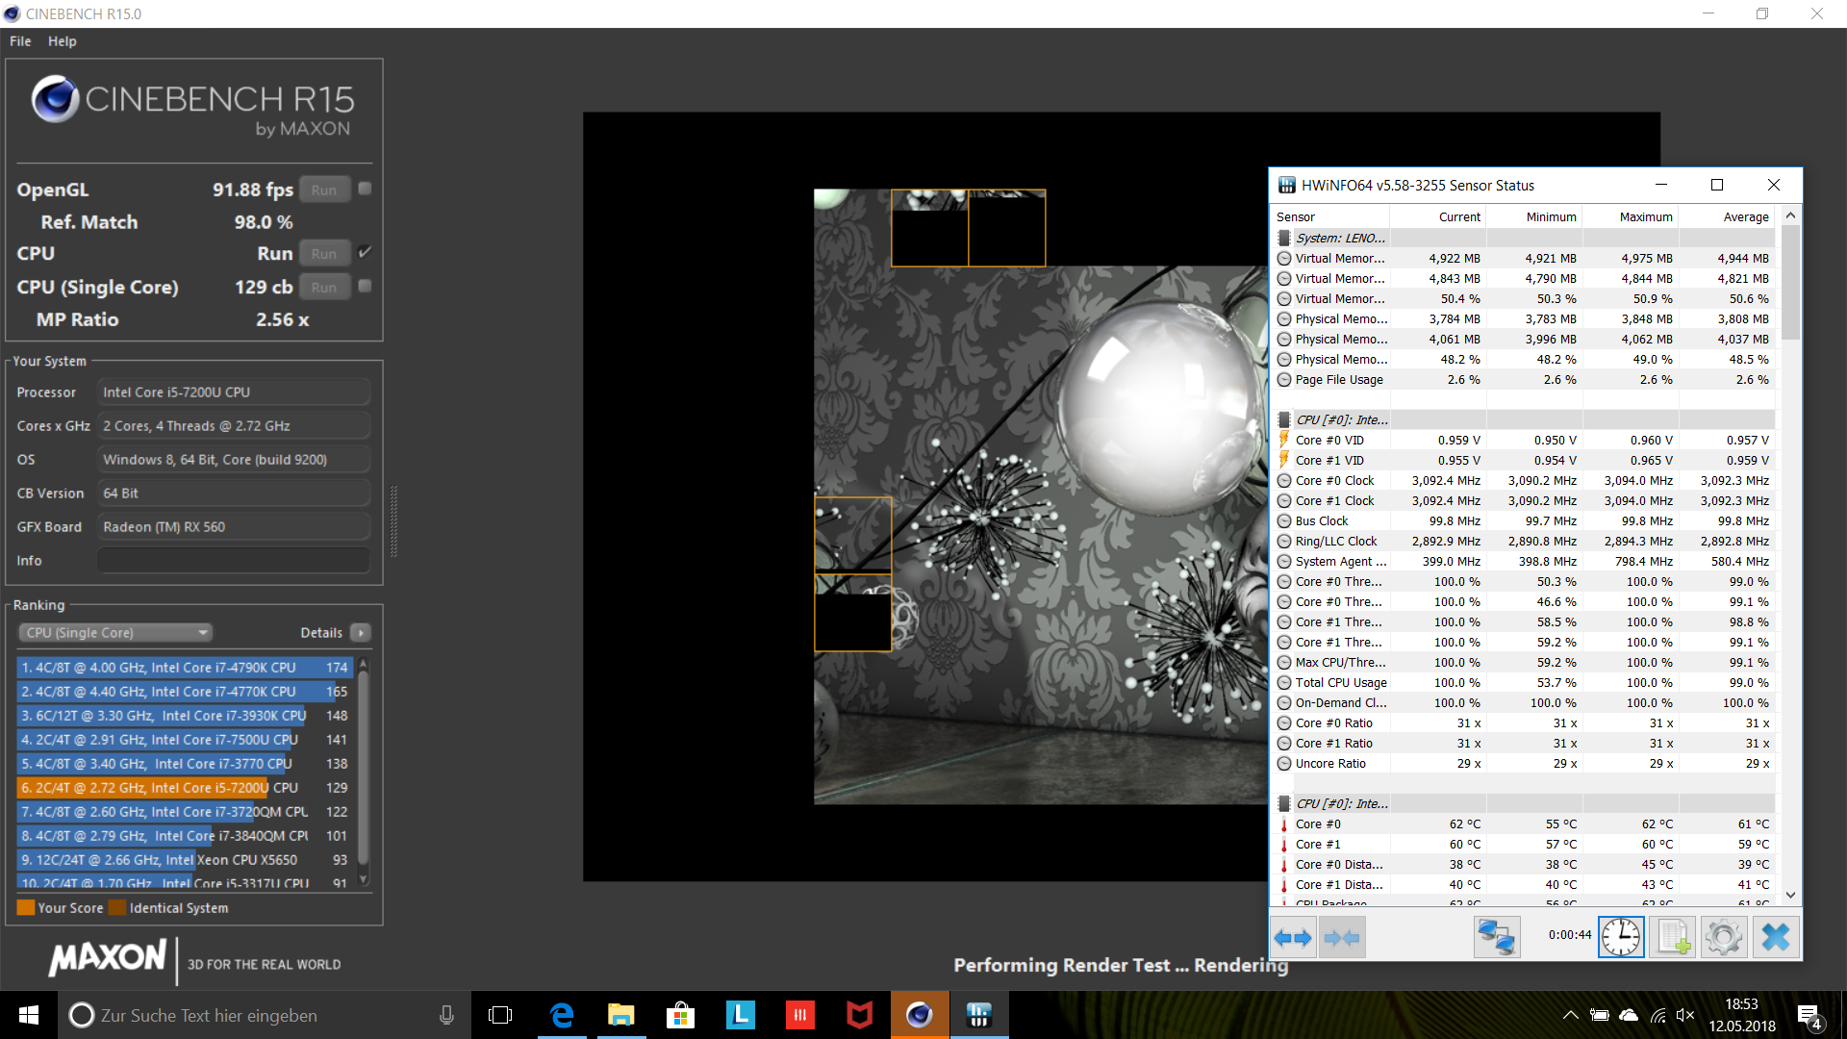Run the OpenGL benchmark
The image size is (1847, 1039).
[x=324, y=190]
